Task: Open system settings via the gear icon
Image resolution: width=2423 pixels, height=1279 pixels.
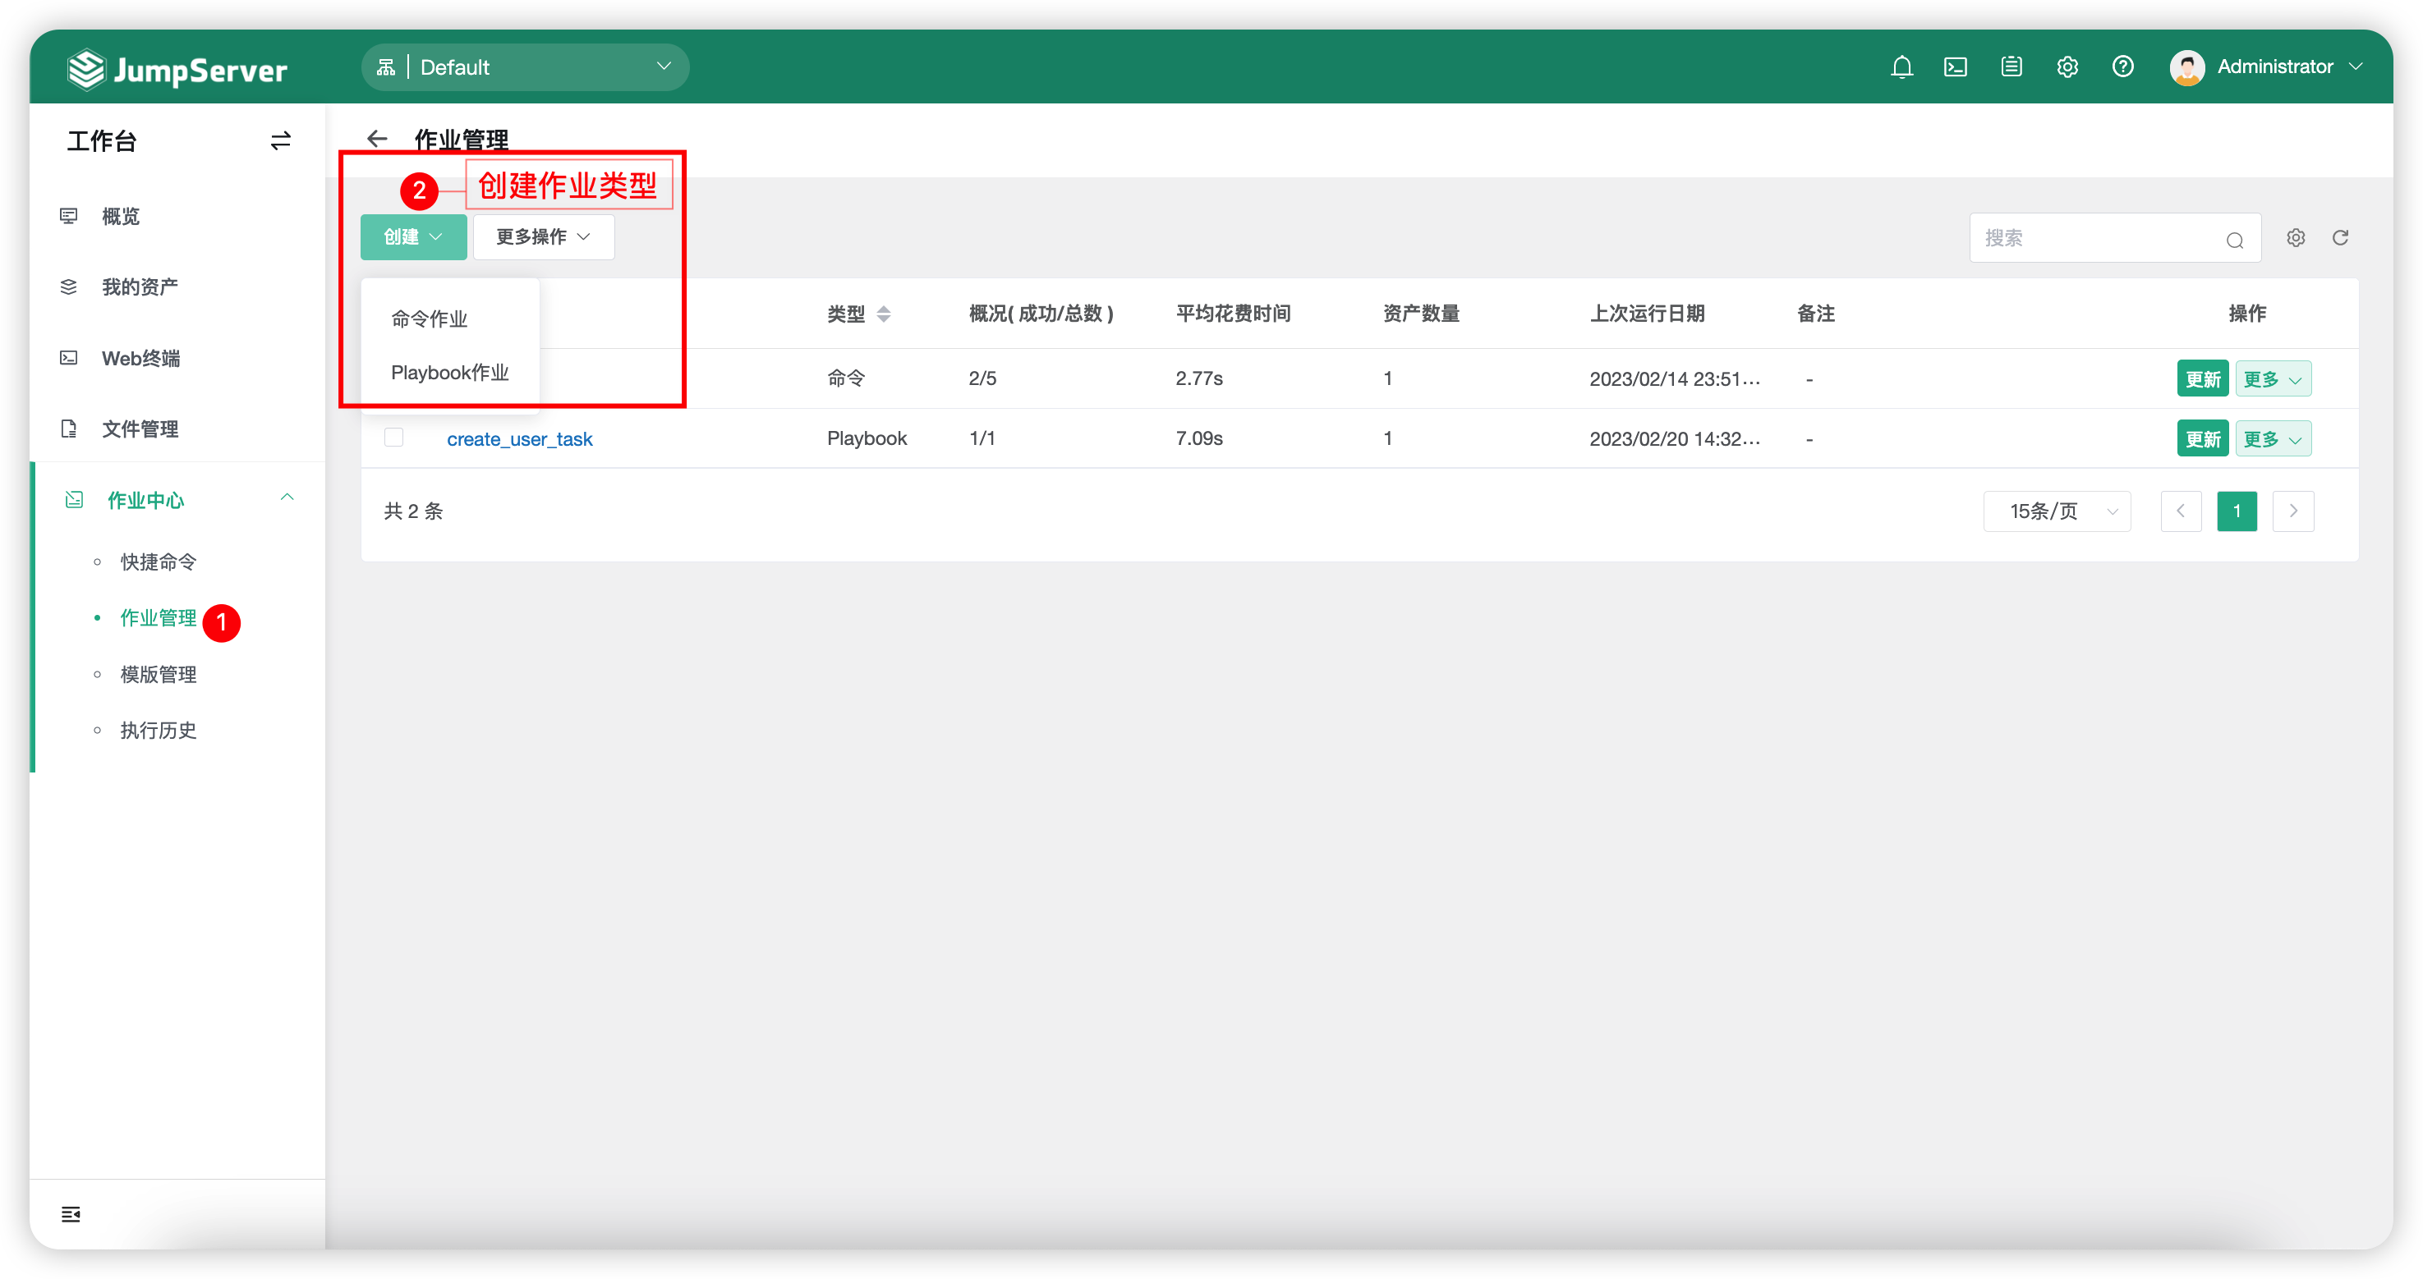Action: tap(2067, 66)
